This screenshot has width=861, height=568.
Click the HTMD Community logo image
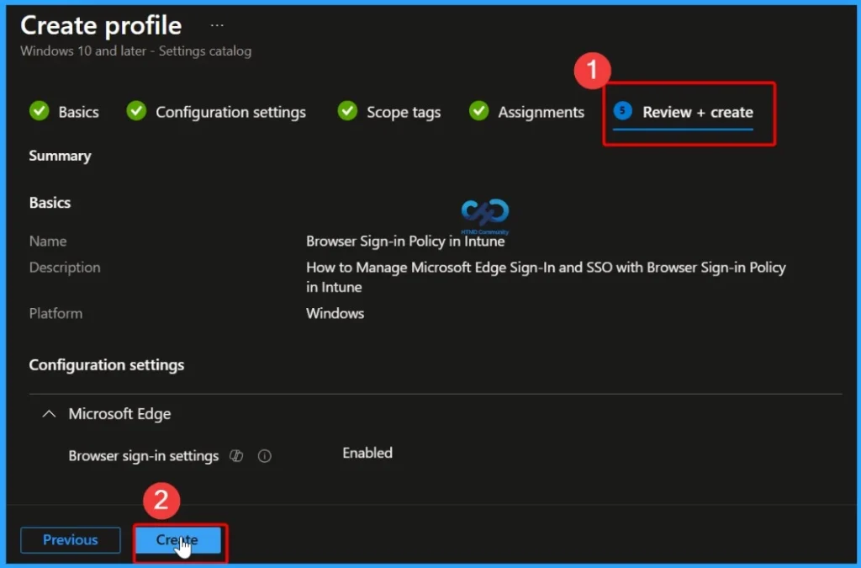(x=484, y=215)
